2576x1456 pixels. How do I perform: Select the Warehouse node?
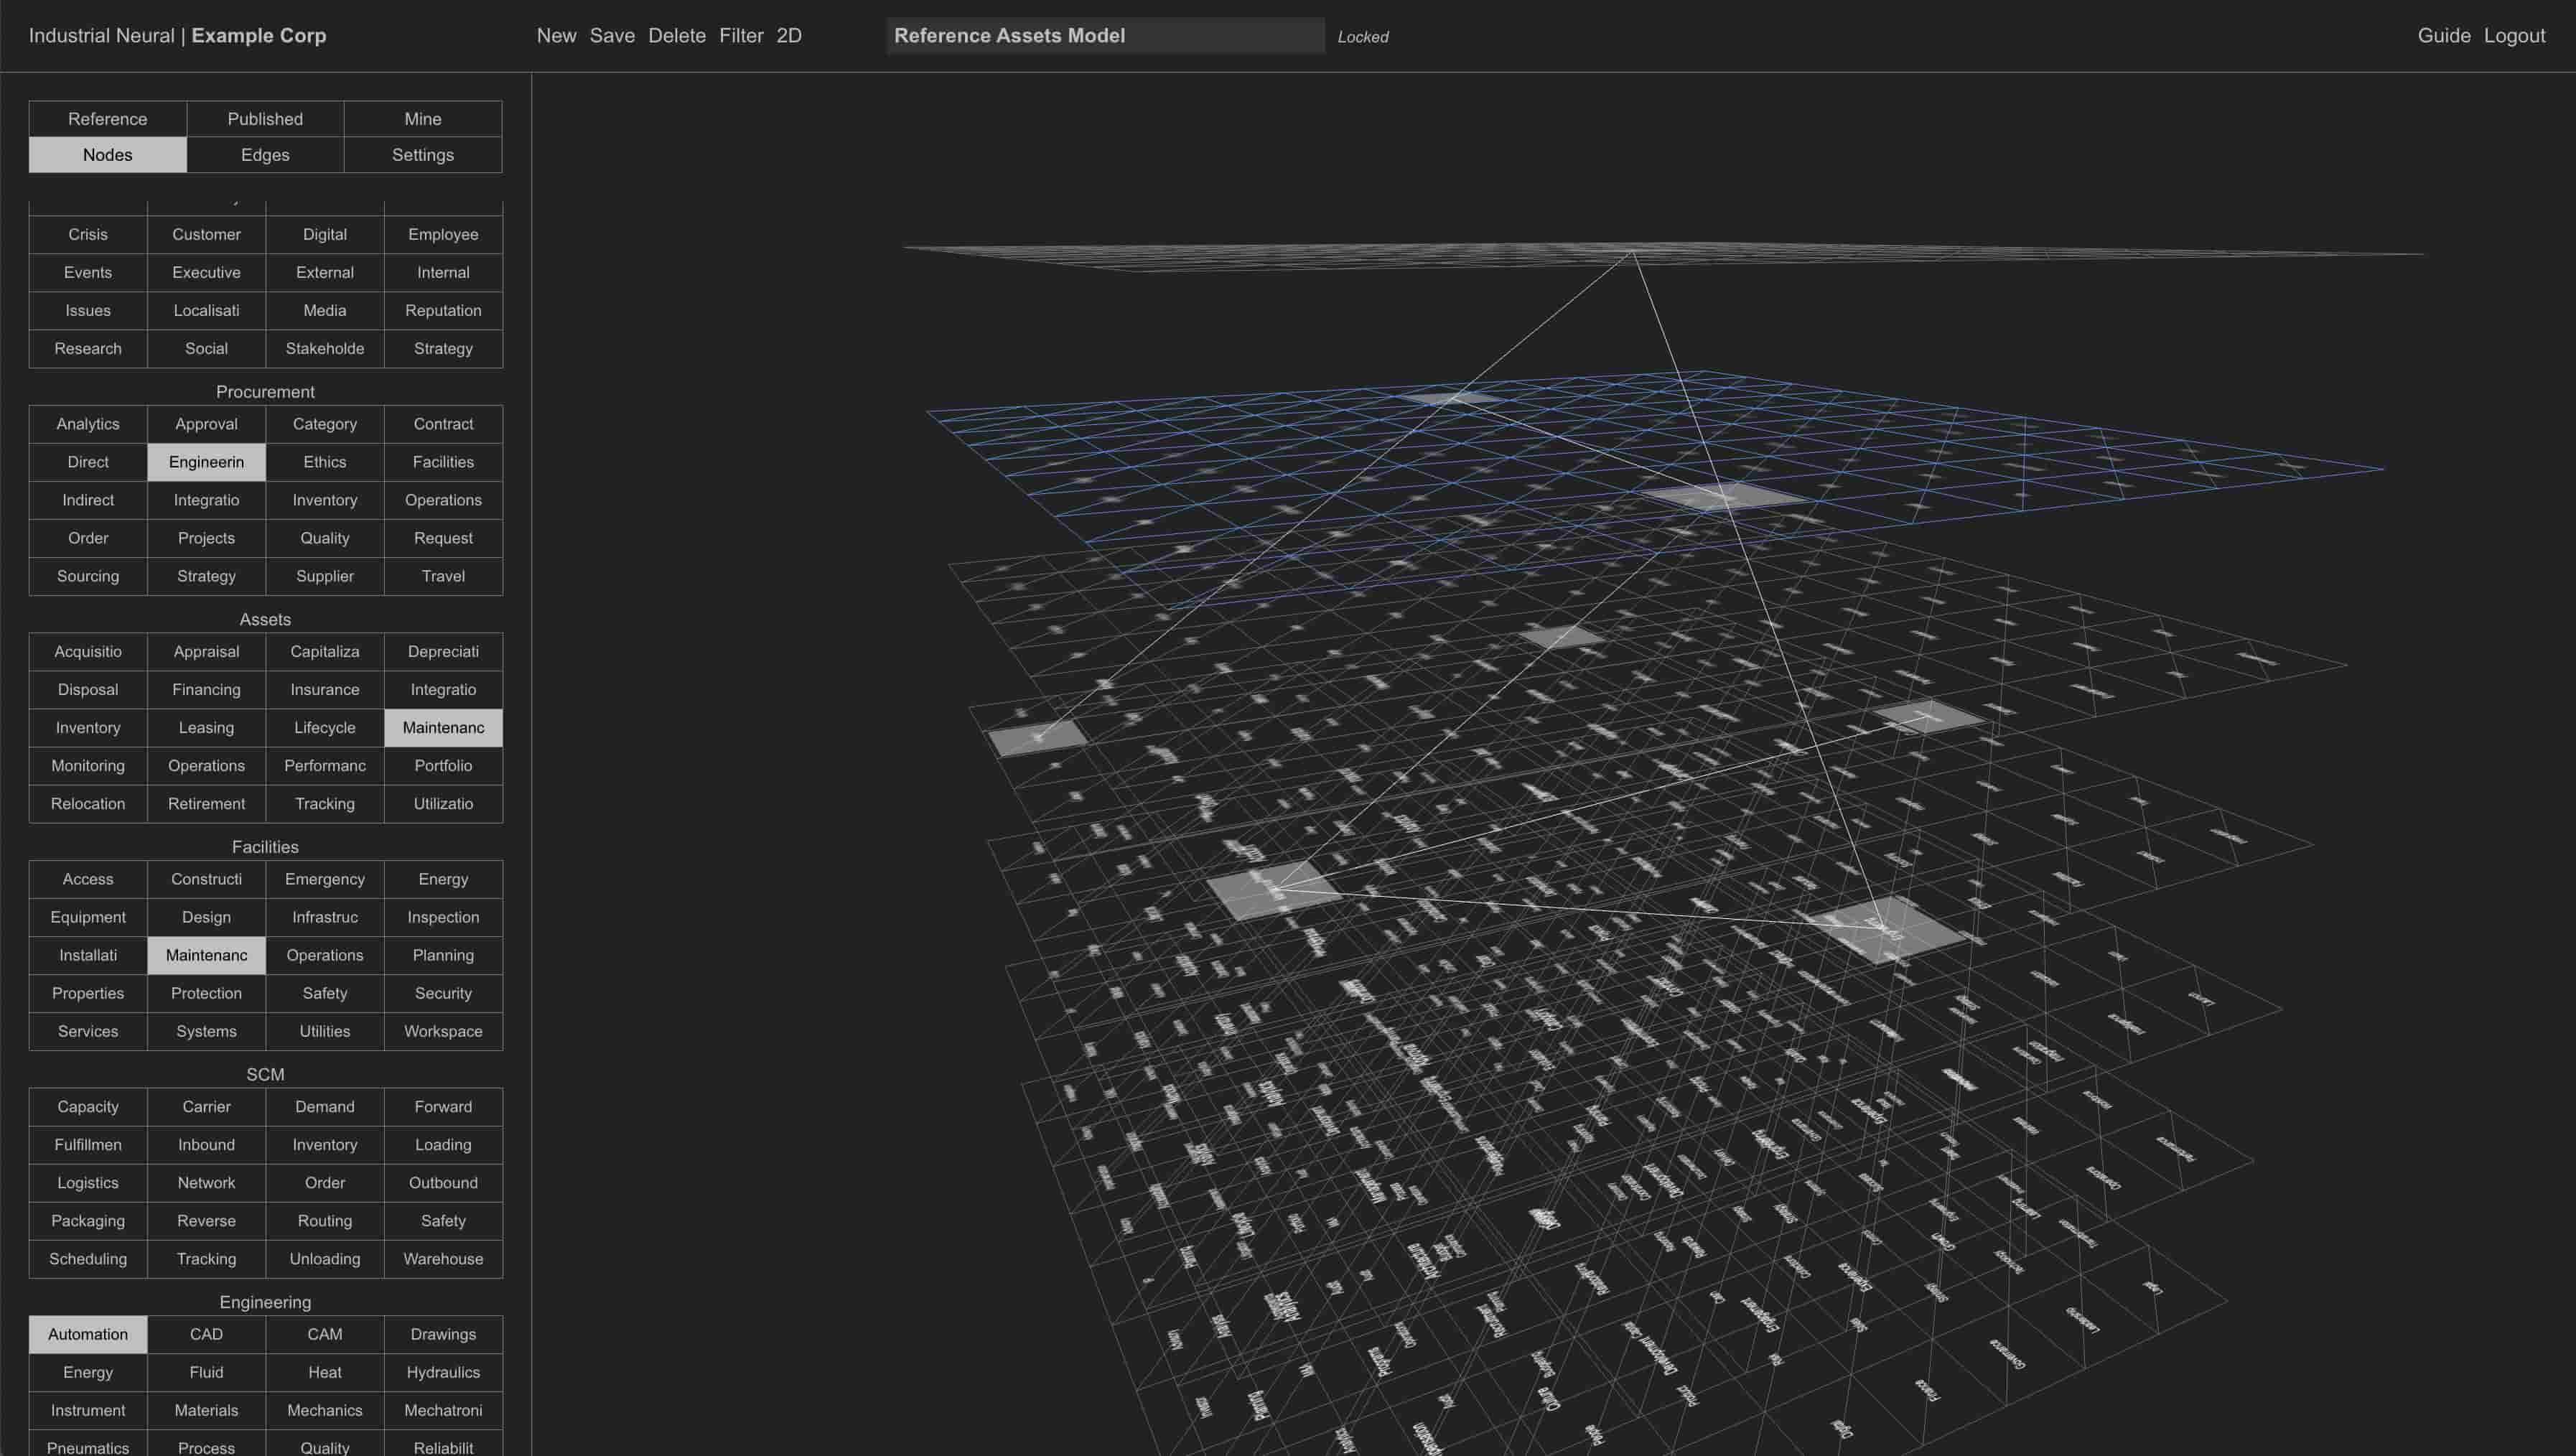tap(443, 1259)
